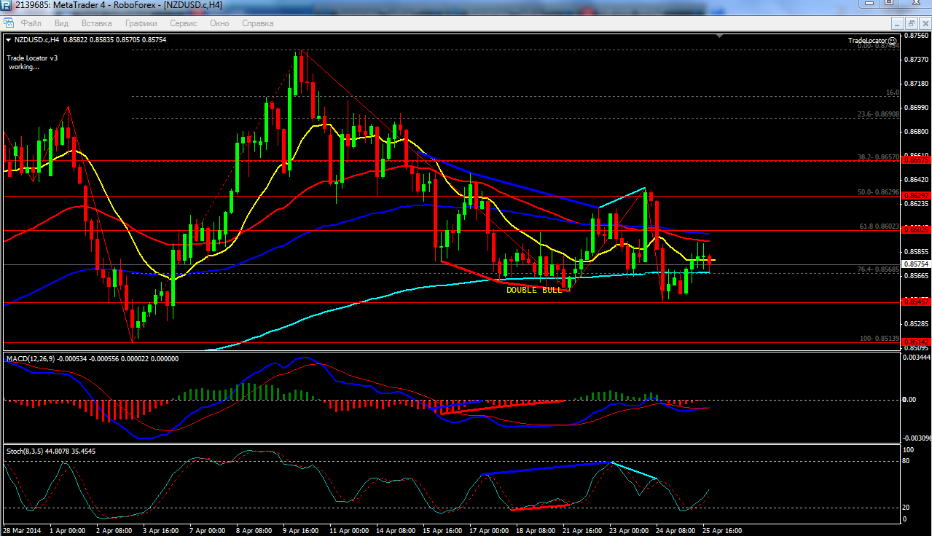Click the TradeLocator smiley face icon
This screenshot has width=932, height=536.
(x=893, y=41)
